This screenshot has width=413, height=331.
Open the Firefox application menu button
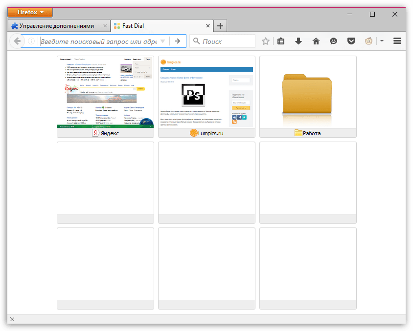click(x=30, y=12)
